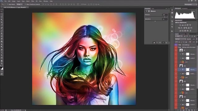Open the Image menu

[x=13, y=1]
